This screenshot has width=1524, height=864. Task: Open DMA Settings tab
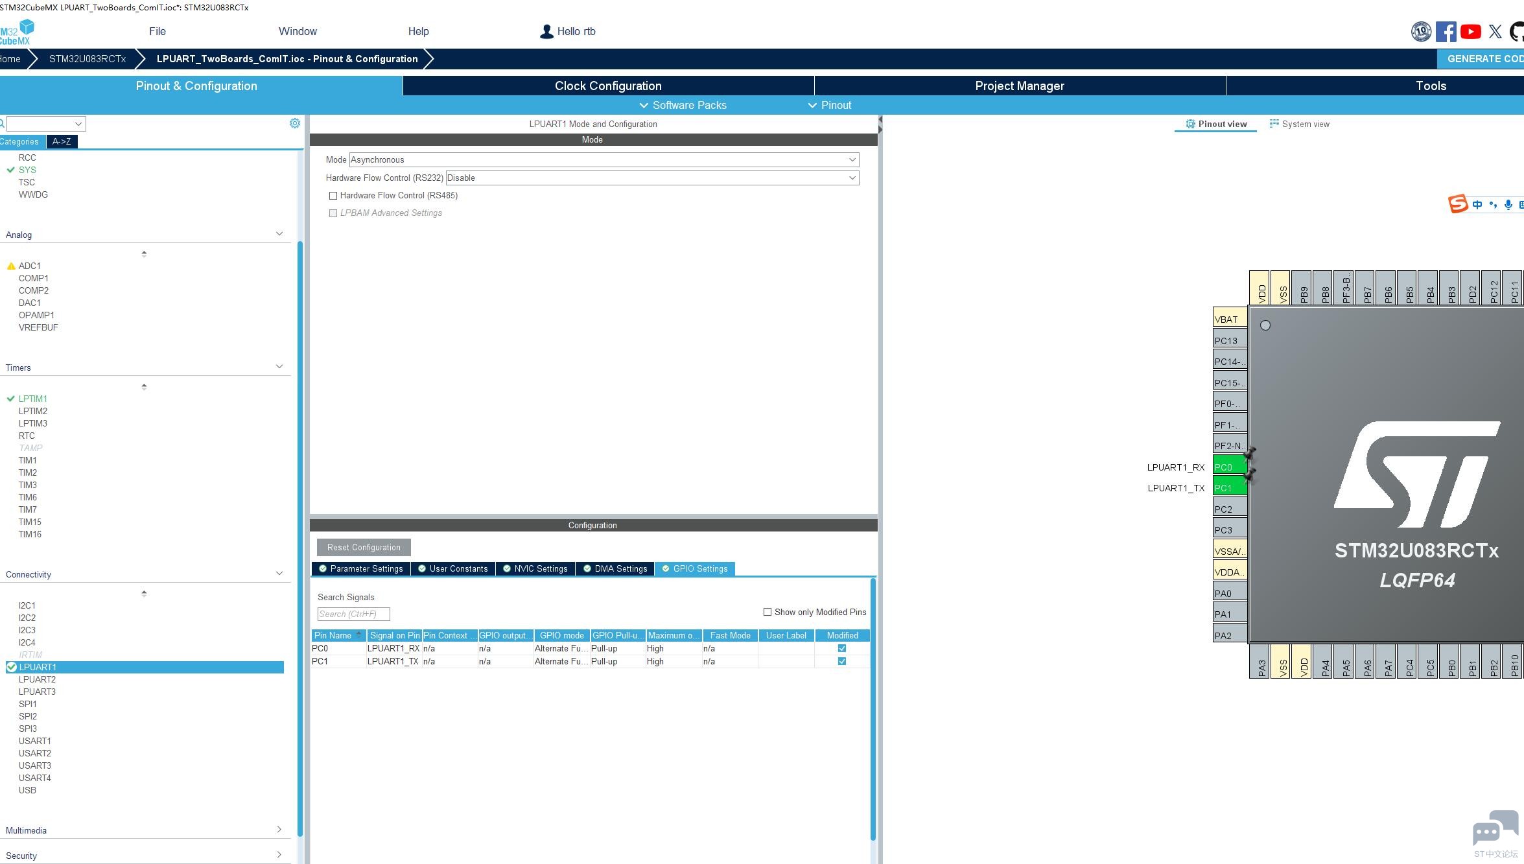(615, 568)
